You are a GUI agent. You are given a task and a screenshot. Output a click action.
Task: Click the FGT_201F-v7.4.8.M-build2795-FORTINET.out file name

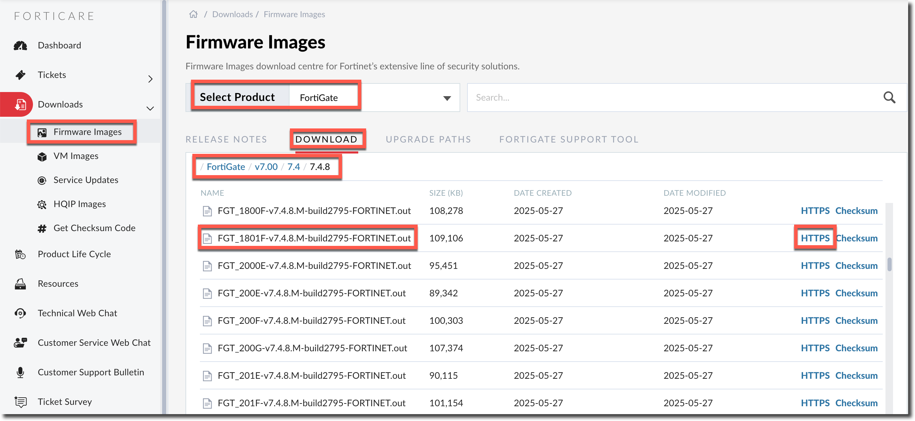(x=312, y=403)
